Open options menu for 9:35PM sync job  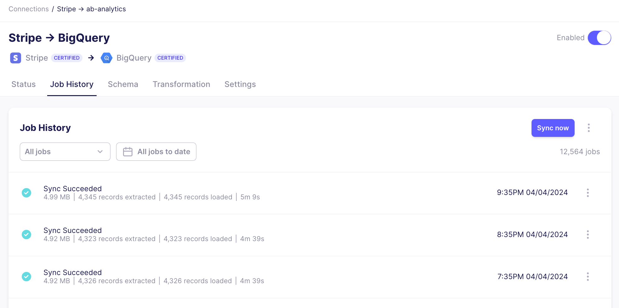click(588, 193)
